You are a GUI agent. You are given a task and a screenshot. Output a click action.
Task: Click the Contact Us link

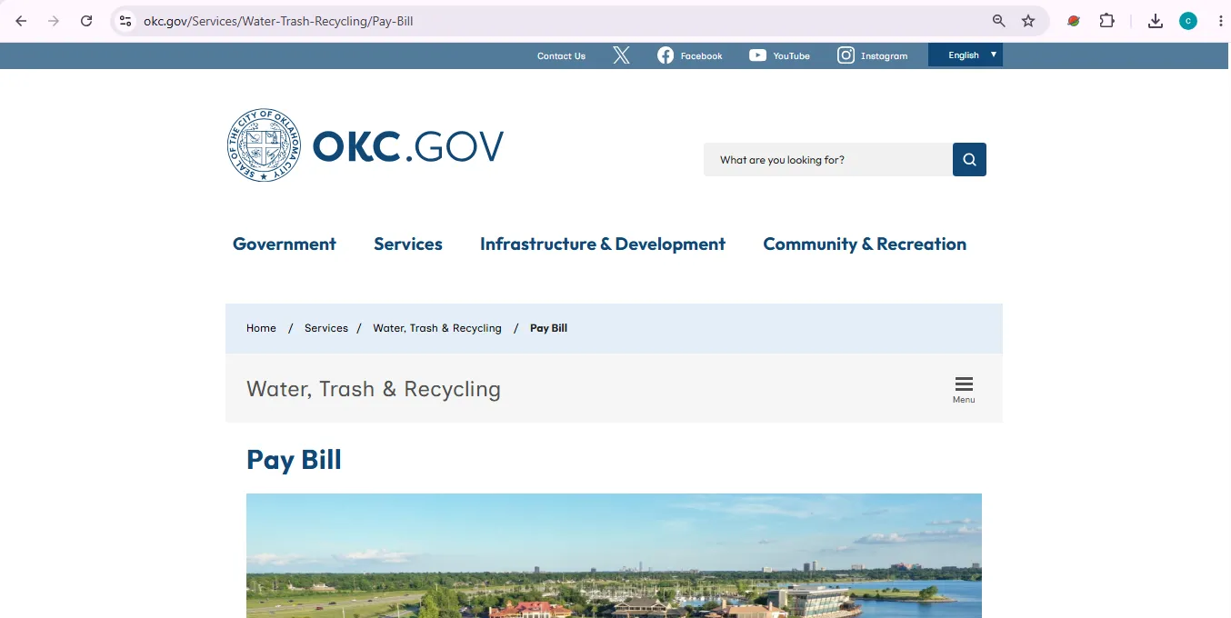point(561,55)
